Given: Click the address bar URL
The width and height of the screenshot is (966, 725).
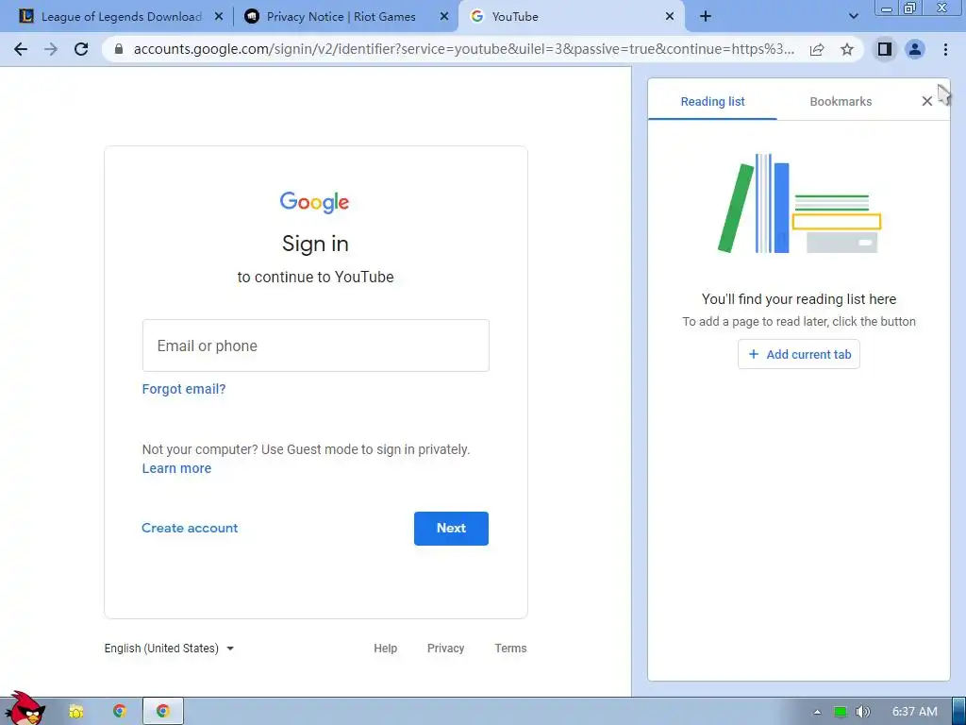Looking at the screenshot, I should click(463, 49).
